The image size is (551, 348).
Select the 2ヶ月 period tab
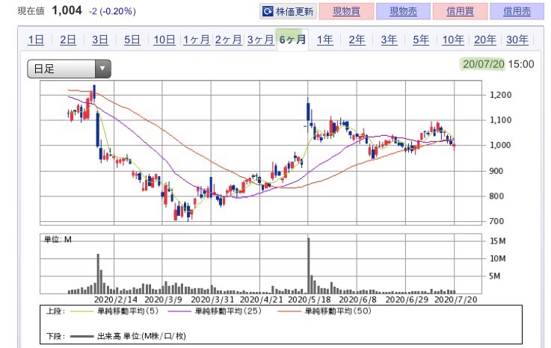coord(229,40)
